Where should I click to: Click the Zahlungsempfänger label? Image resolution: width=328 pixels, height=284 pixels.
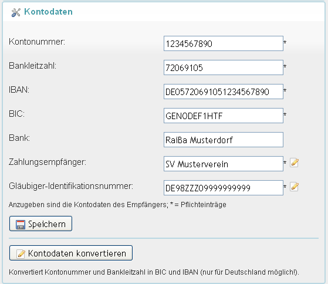48,162
